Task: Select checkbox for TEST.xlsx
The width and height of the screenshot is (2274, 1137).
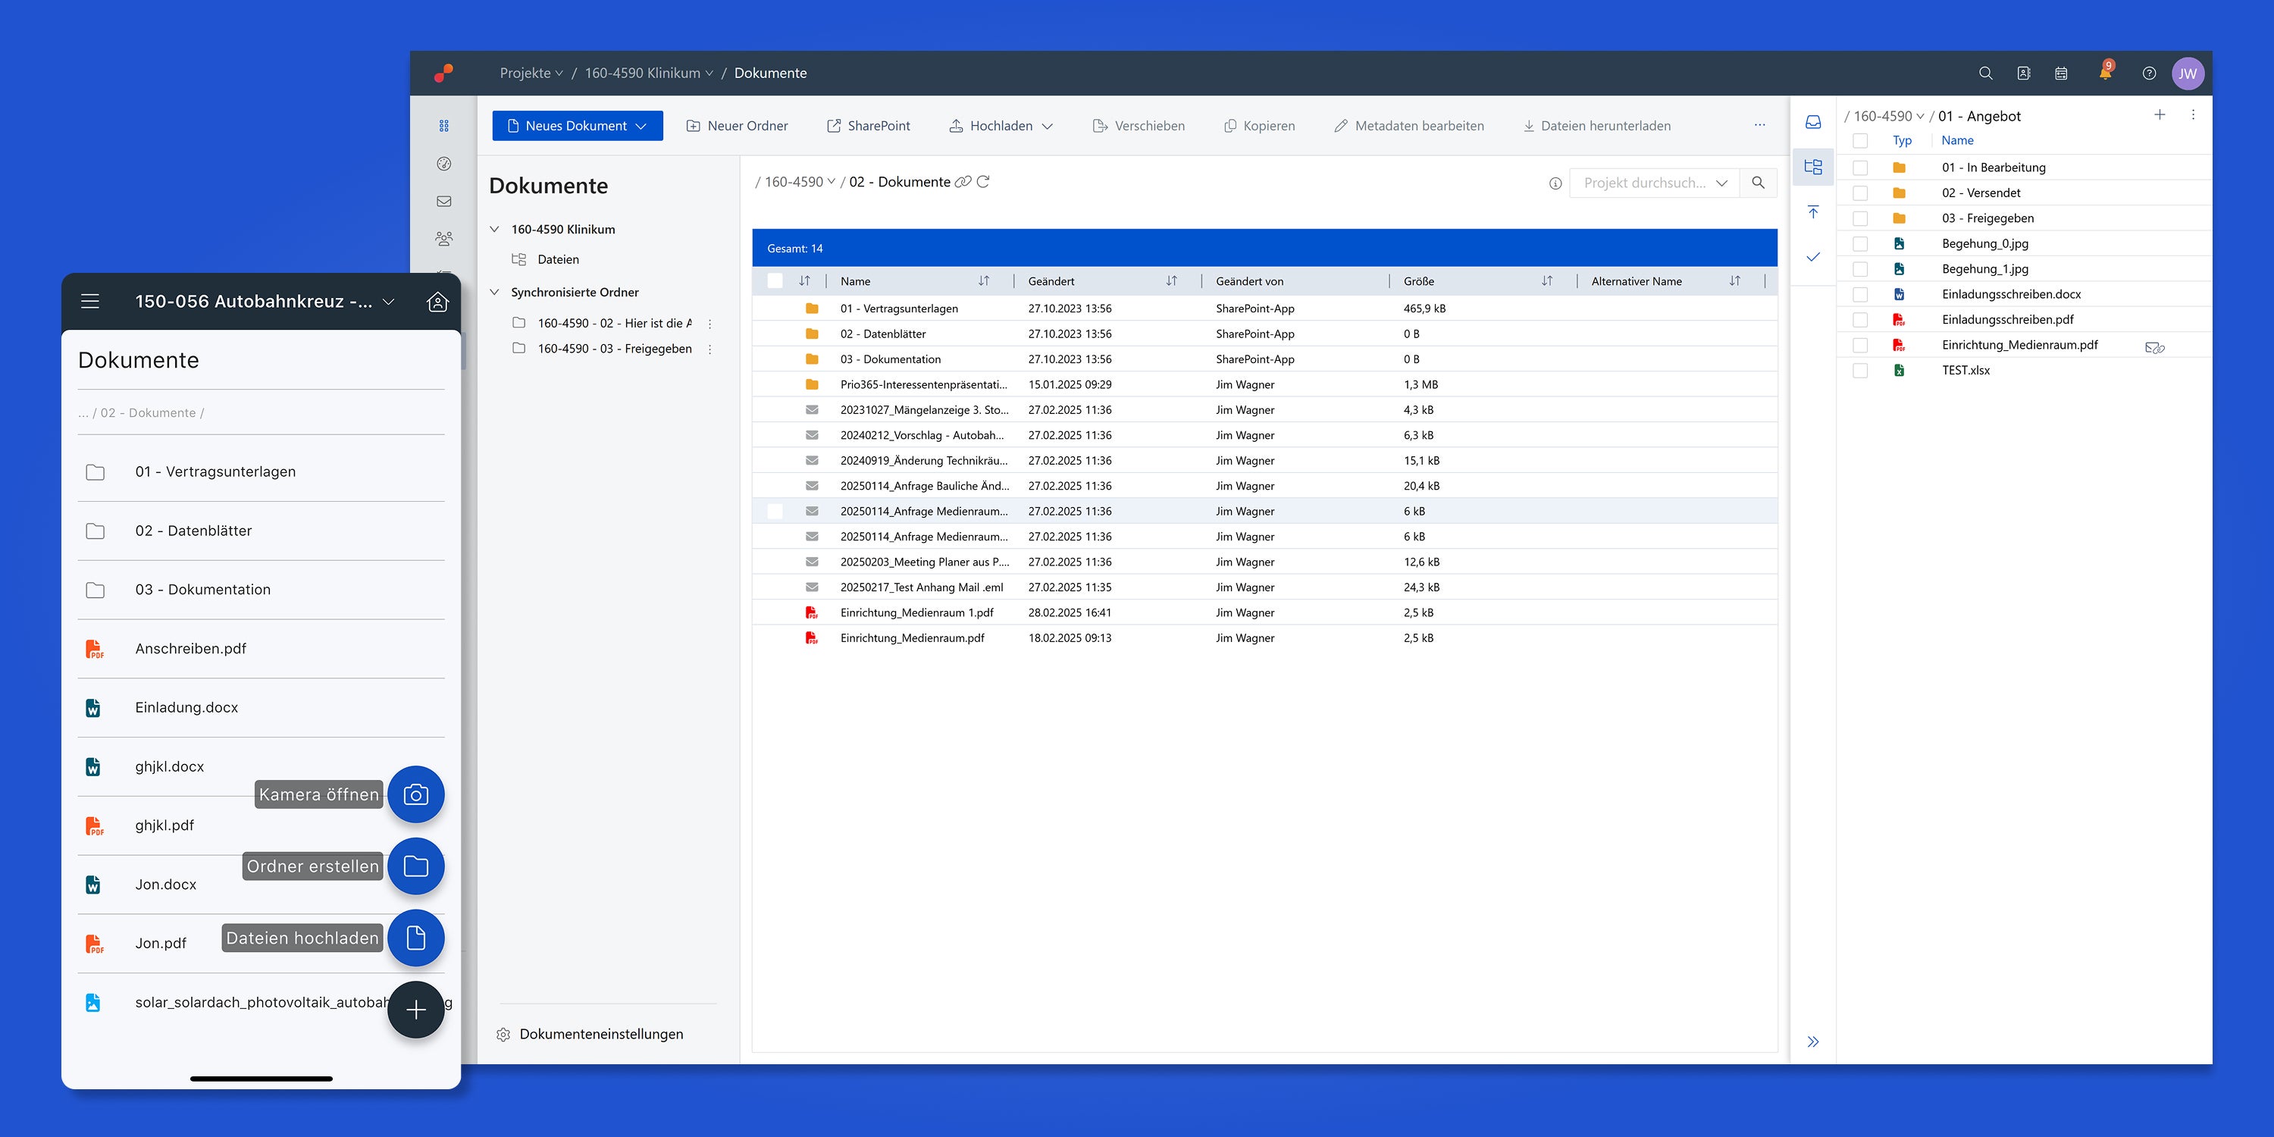Action: coord(1860,371)
